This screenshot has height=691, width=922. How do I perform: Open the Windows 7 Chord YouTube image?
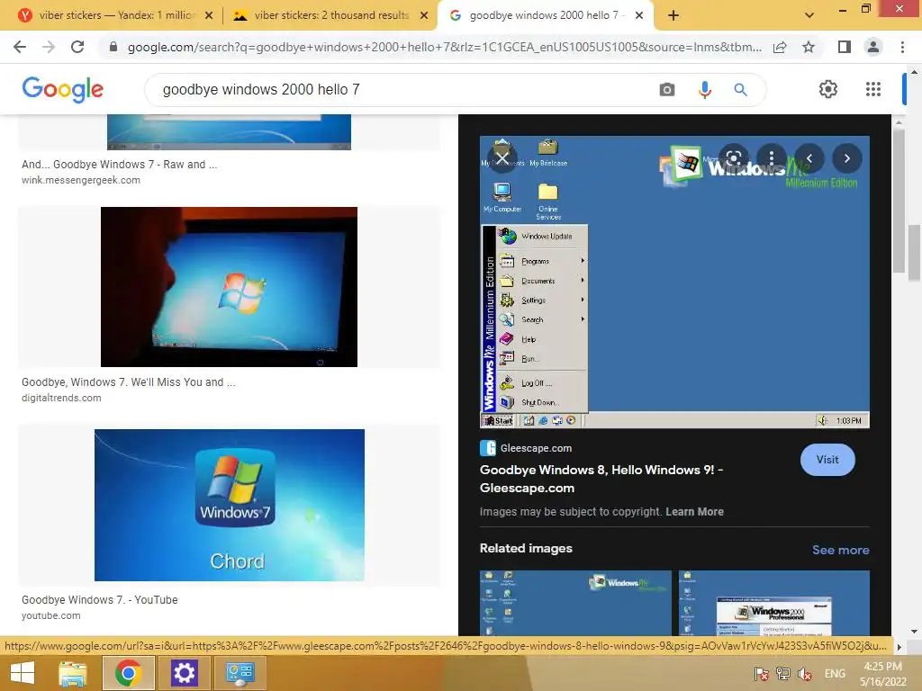point(230,506)
